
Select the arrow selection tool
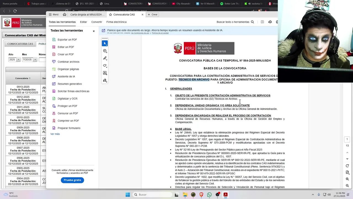[x=105, y=43]
